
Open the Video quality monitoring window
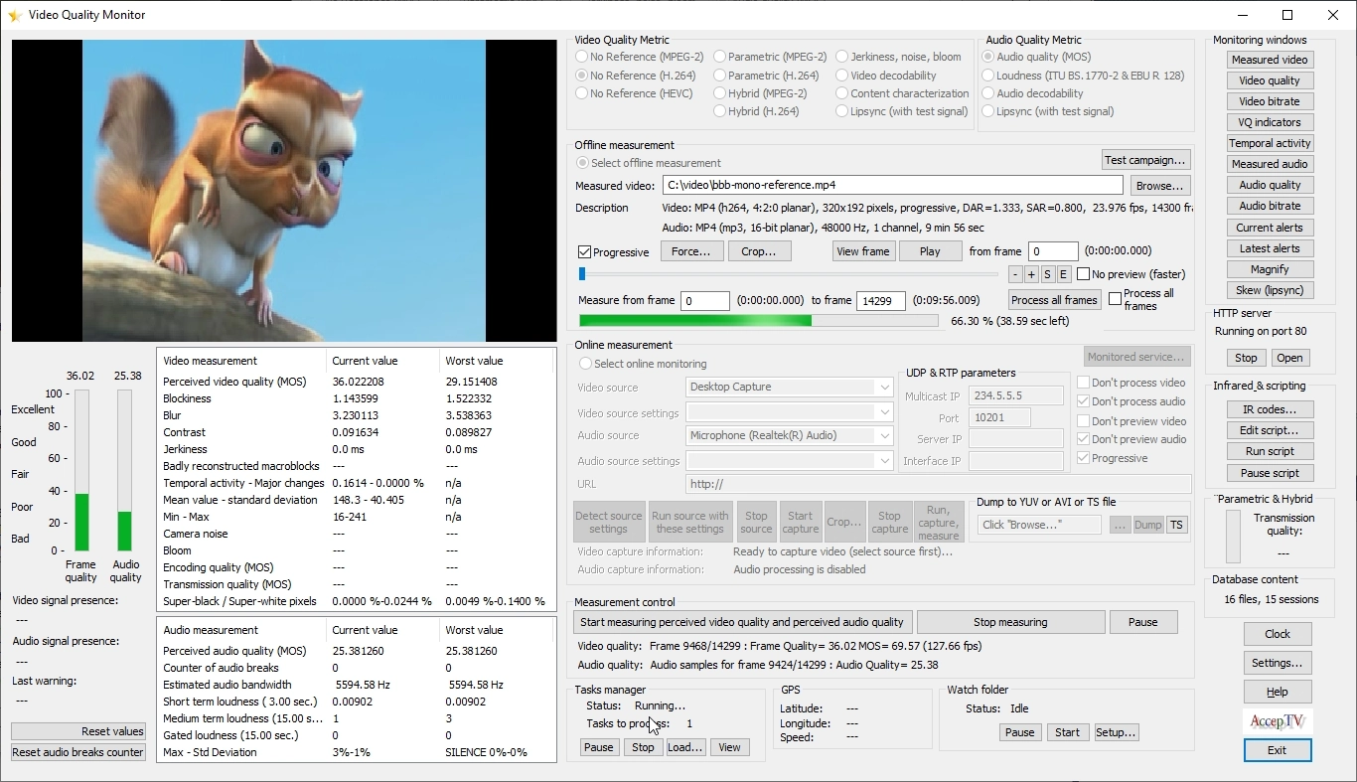1270,80
